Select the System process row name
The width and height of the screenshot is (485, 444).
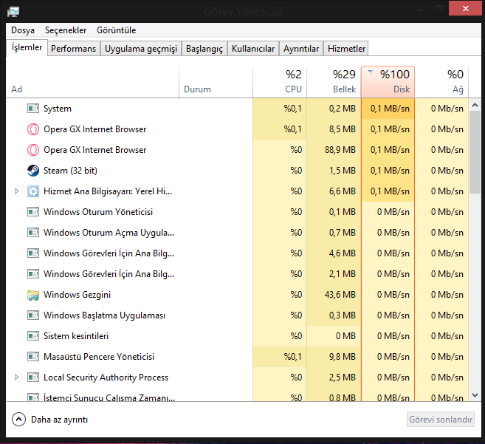(58, 109)
